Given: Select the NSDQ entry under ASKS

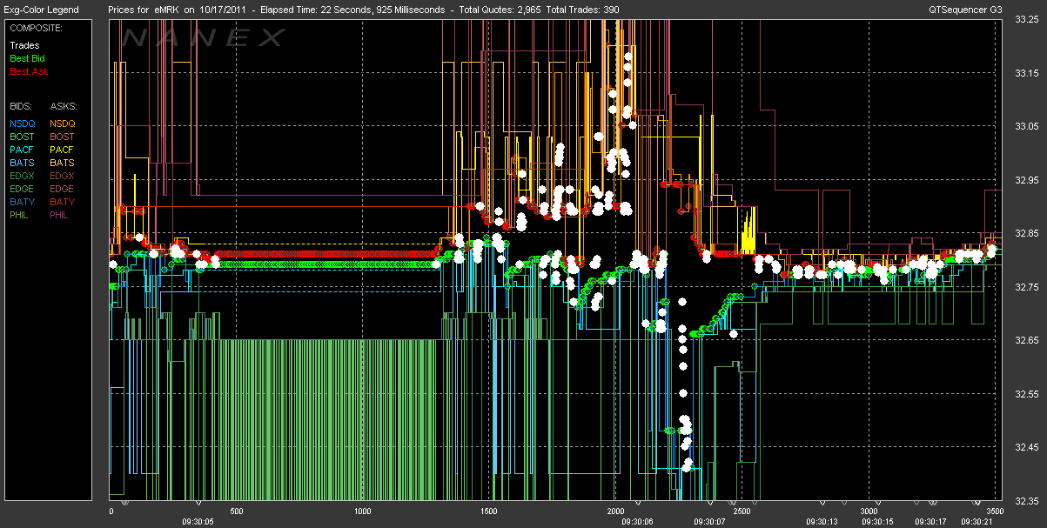Looking at the screenshot, I should click(x=63, y=124).
